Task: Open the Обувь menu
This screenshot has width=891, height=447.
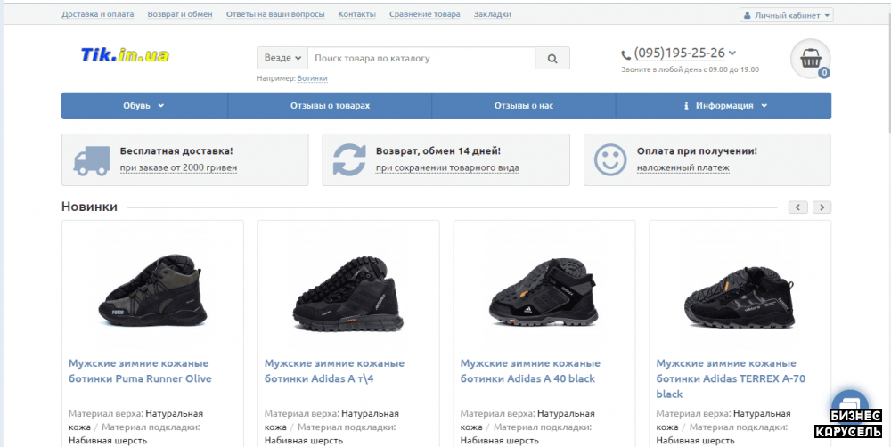Action: (143, 105)
